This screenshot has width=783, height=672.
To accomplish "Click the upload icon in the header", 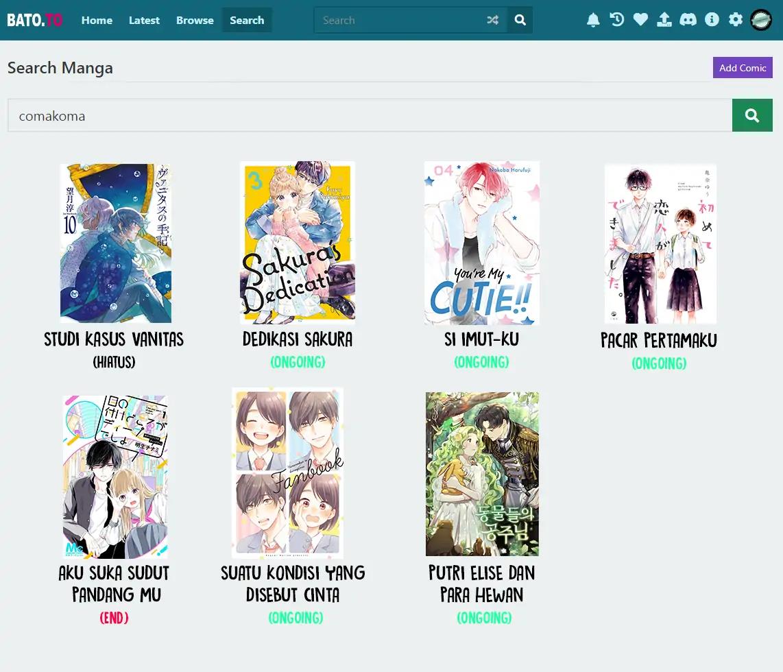I will tap(664, 19).
